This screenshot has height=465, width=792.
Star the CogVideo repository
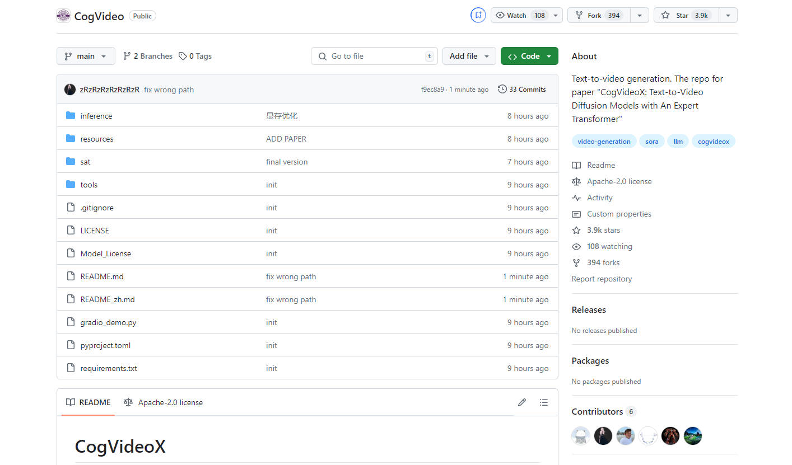tap(686, 15)
